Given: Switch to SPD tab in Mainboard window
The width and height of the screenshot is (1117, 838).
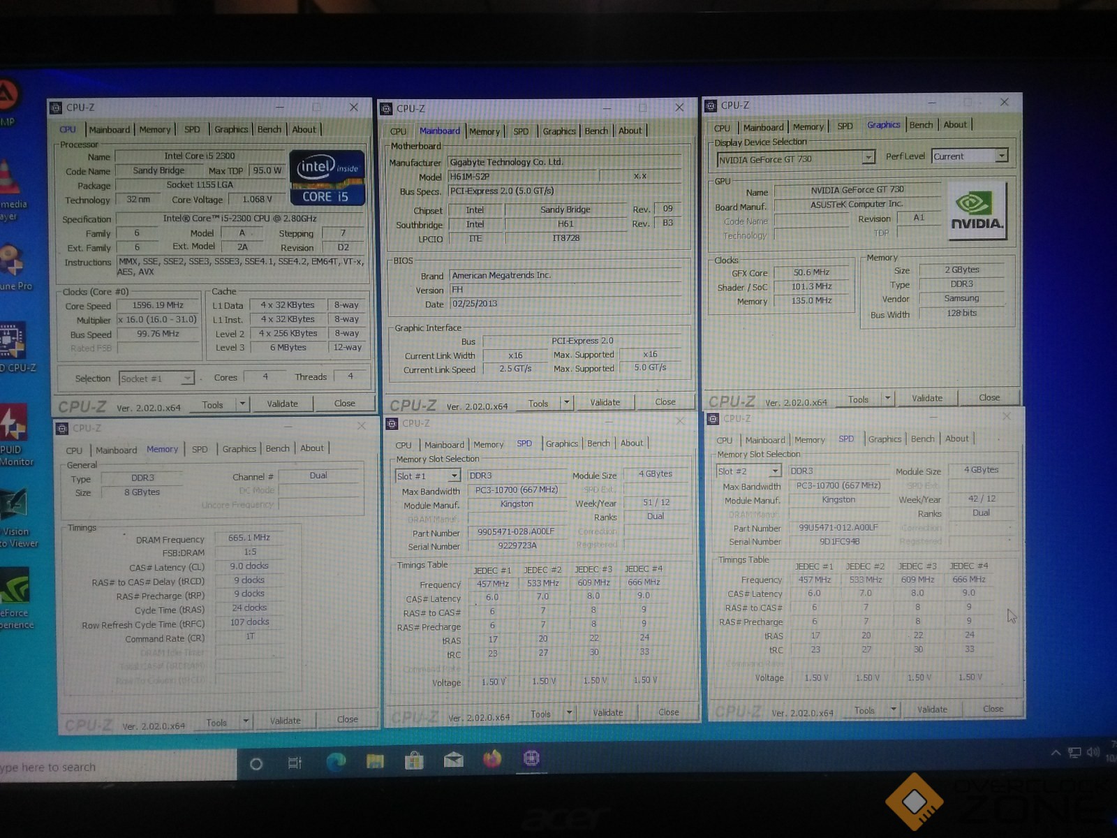Looking at the screenshot, I should pyautogui.click(x=521, y=131).
